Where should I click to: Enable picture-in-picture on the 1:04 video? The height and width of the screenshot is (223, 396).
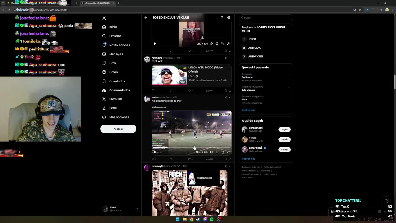(x=222, y=44)
